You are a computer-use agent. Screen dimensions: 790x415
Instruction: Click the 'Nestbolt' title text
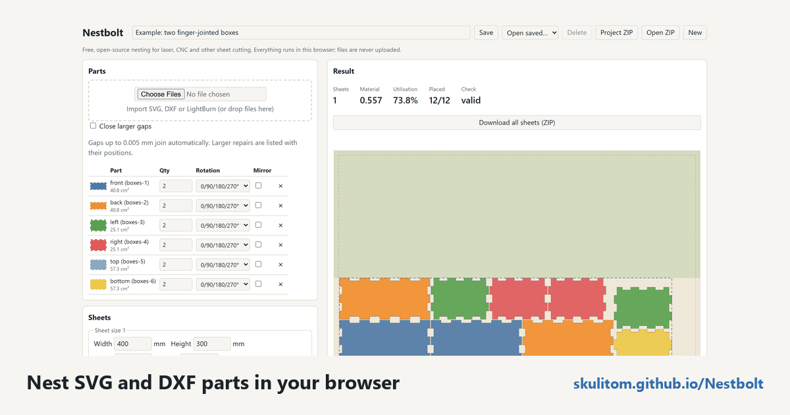click(103, 33)
